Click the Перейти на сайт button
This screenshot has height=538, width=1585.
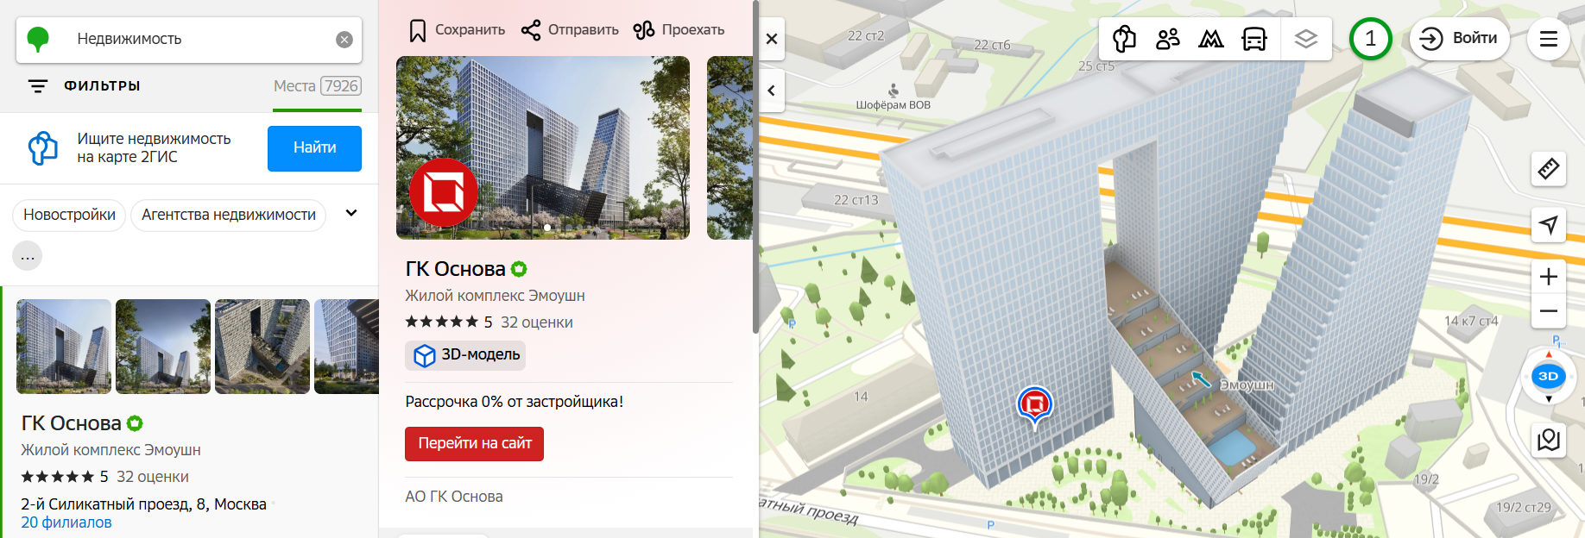(474, 444)
